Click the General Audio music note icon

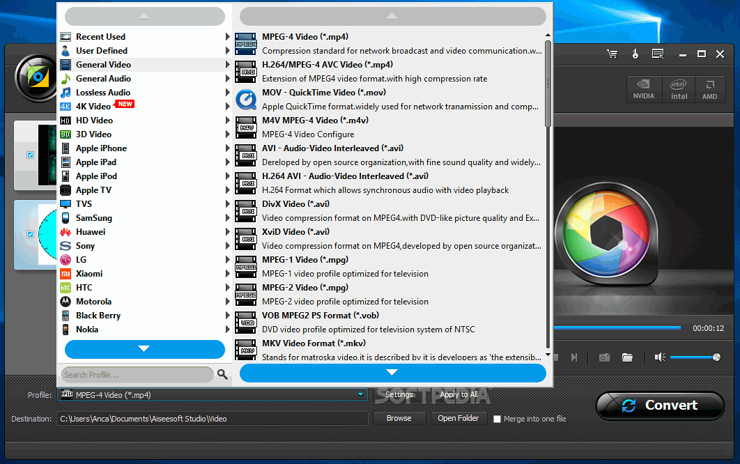point(65,78)
